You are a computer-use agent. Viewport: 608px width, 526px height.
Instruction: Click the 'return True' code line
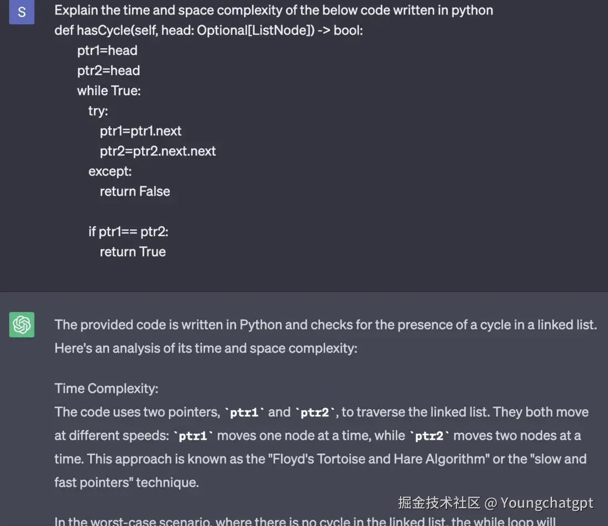tap(133, 252)
